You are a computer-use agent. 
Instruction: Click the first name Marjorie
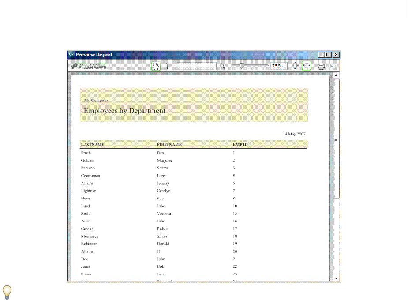[x=165, y=161]
